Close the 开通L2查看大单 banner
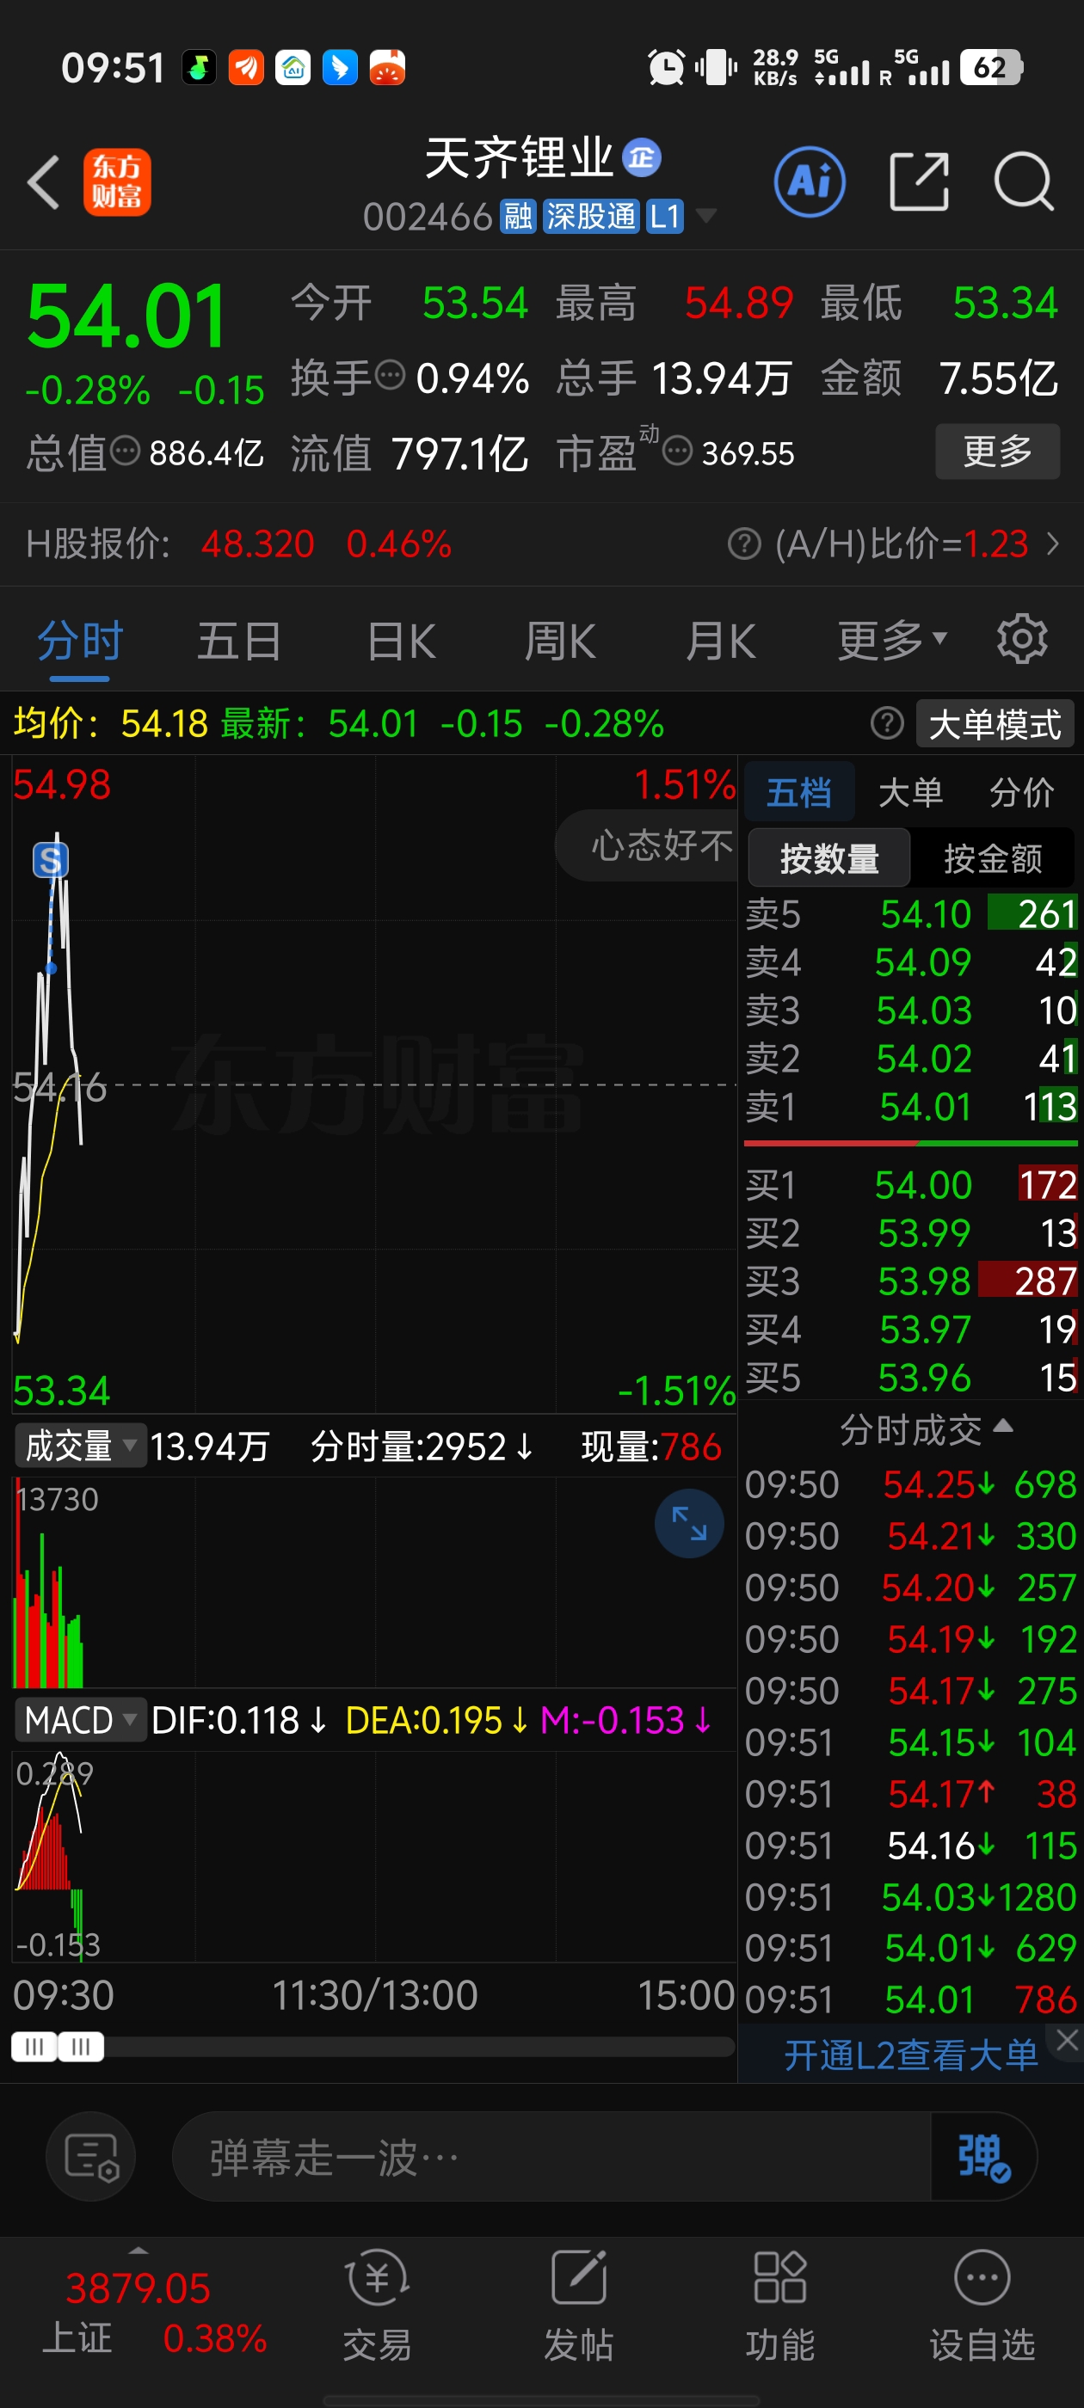This screenshot has height=2408, width=1084. [x=1067, y=2042]
